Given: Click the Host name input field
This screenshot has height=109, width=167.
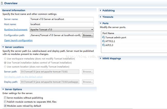Looking at the screenshot, I should coord(62,24).
